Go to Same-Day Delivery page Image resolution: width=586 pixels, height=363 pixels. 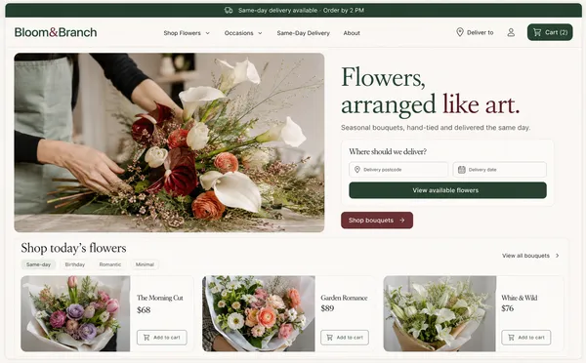pos(304,33)
